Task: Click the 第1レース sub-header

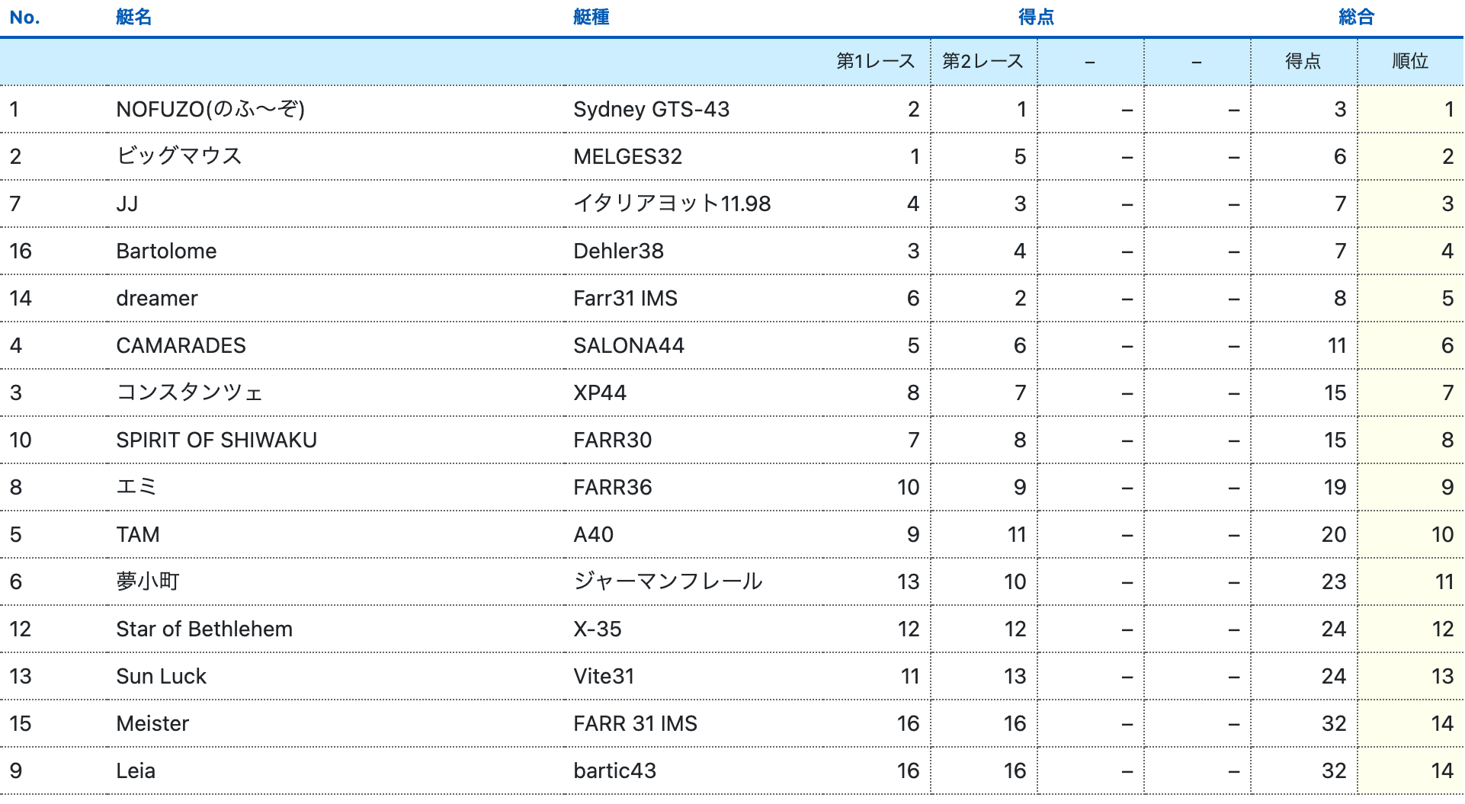Action: [x=875, y=61]
